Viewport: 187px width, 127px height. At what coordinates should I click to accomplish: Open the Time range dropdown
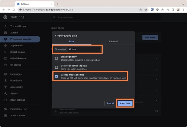point(84,49)
